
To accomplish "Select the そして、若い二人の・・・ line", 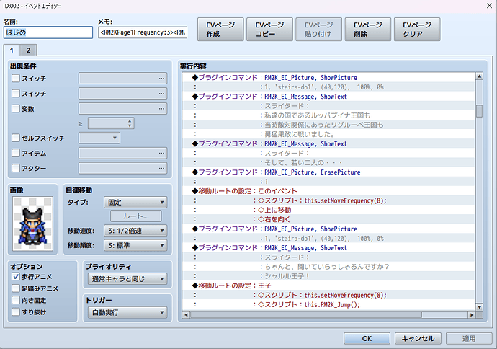I will click(x=328, y=163).
